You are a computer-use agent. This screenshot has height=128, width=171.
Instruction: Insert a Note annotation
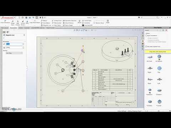coord(27,22)
